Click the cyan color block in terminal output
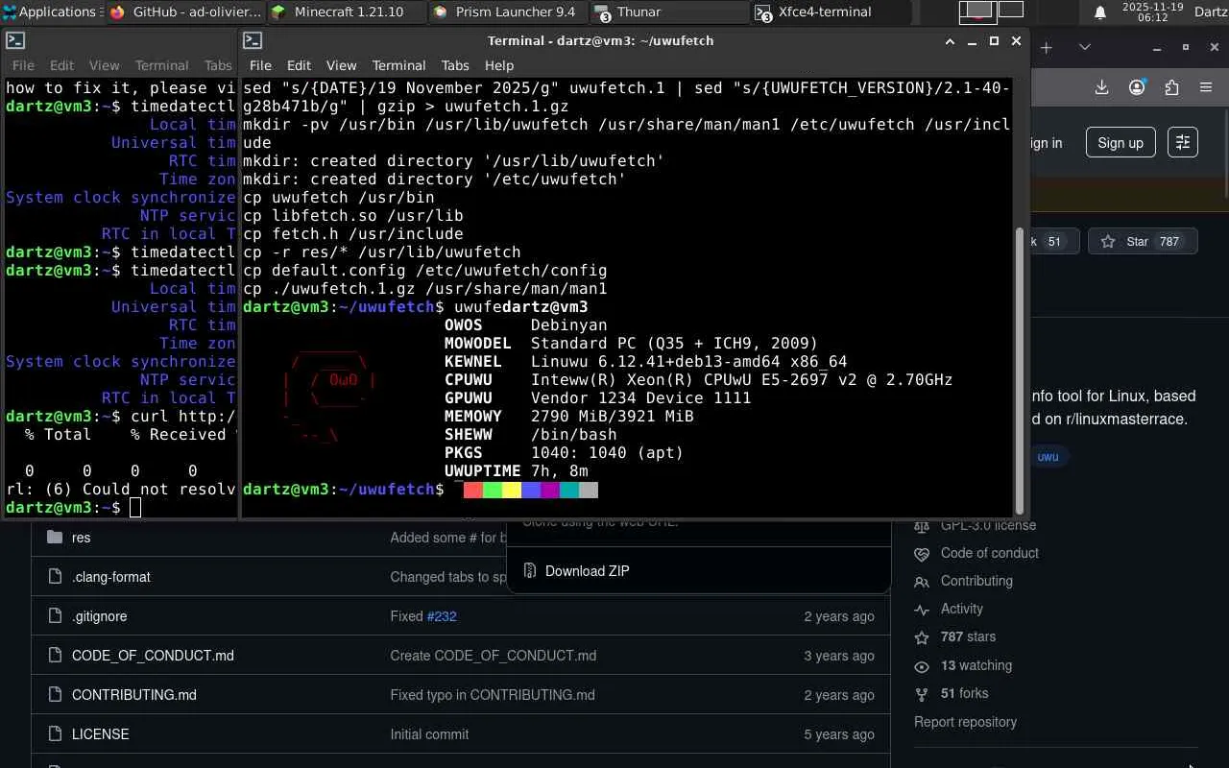The image size is (1229, 768). click(569, 490)
